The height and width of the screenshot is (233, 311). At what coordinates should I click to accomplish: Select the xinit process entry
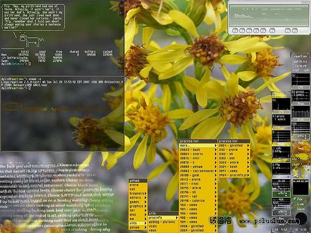198,158
